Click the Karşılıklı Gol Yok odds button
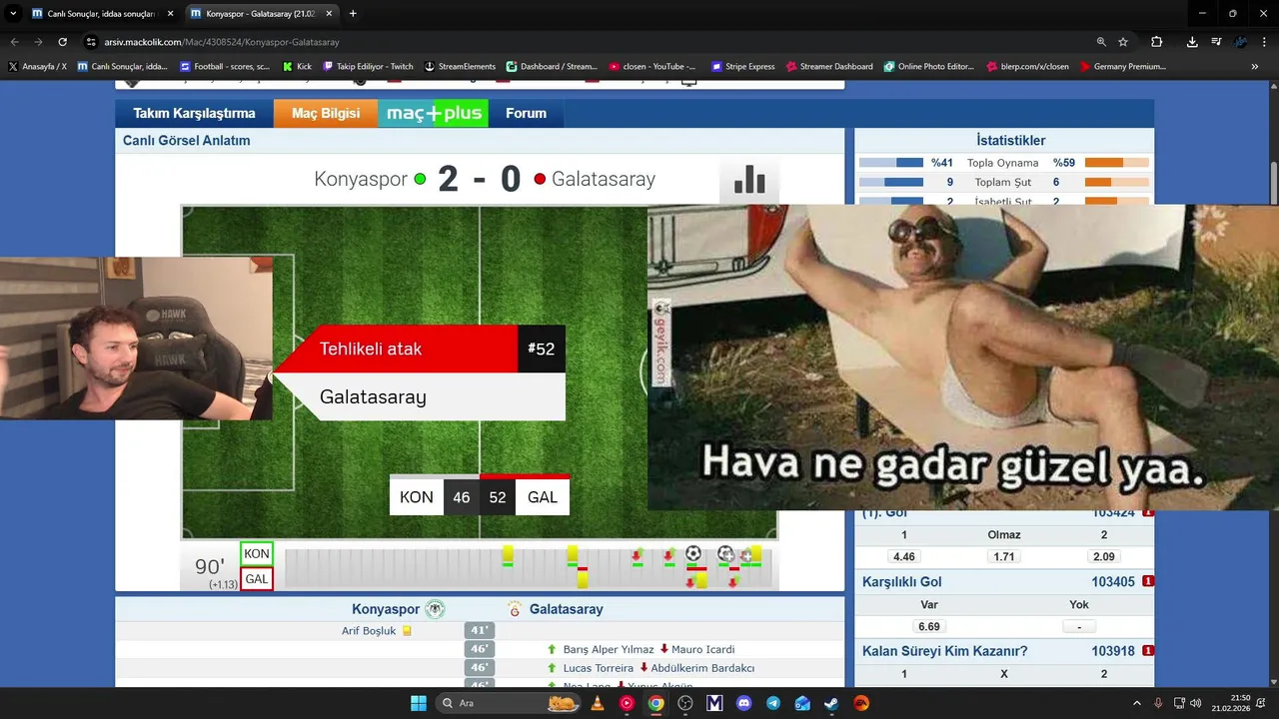The height and width of the screenshot is (719, 1279). click(x=1079, y=626)
